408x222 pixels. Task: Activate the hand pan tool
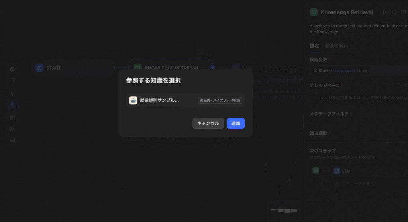coord(12,105)
